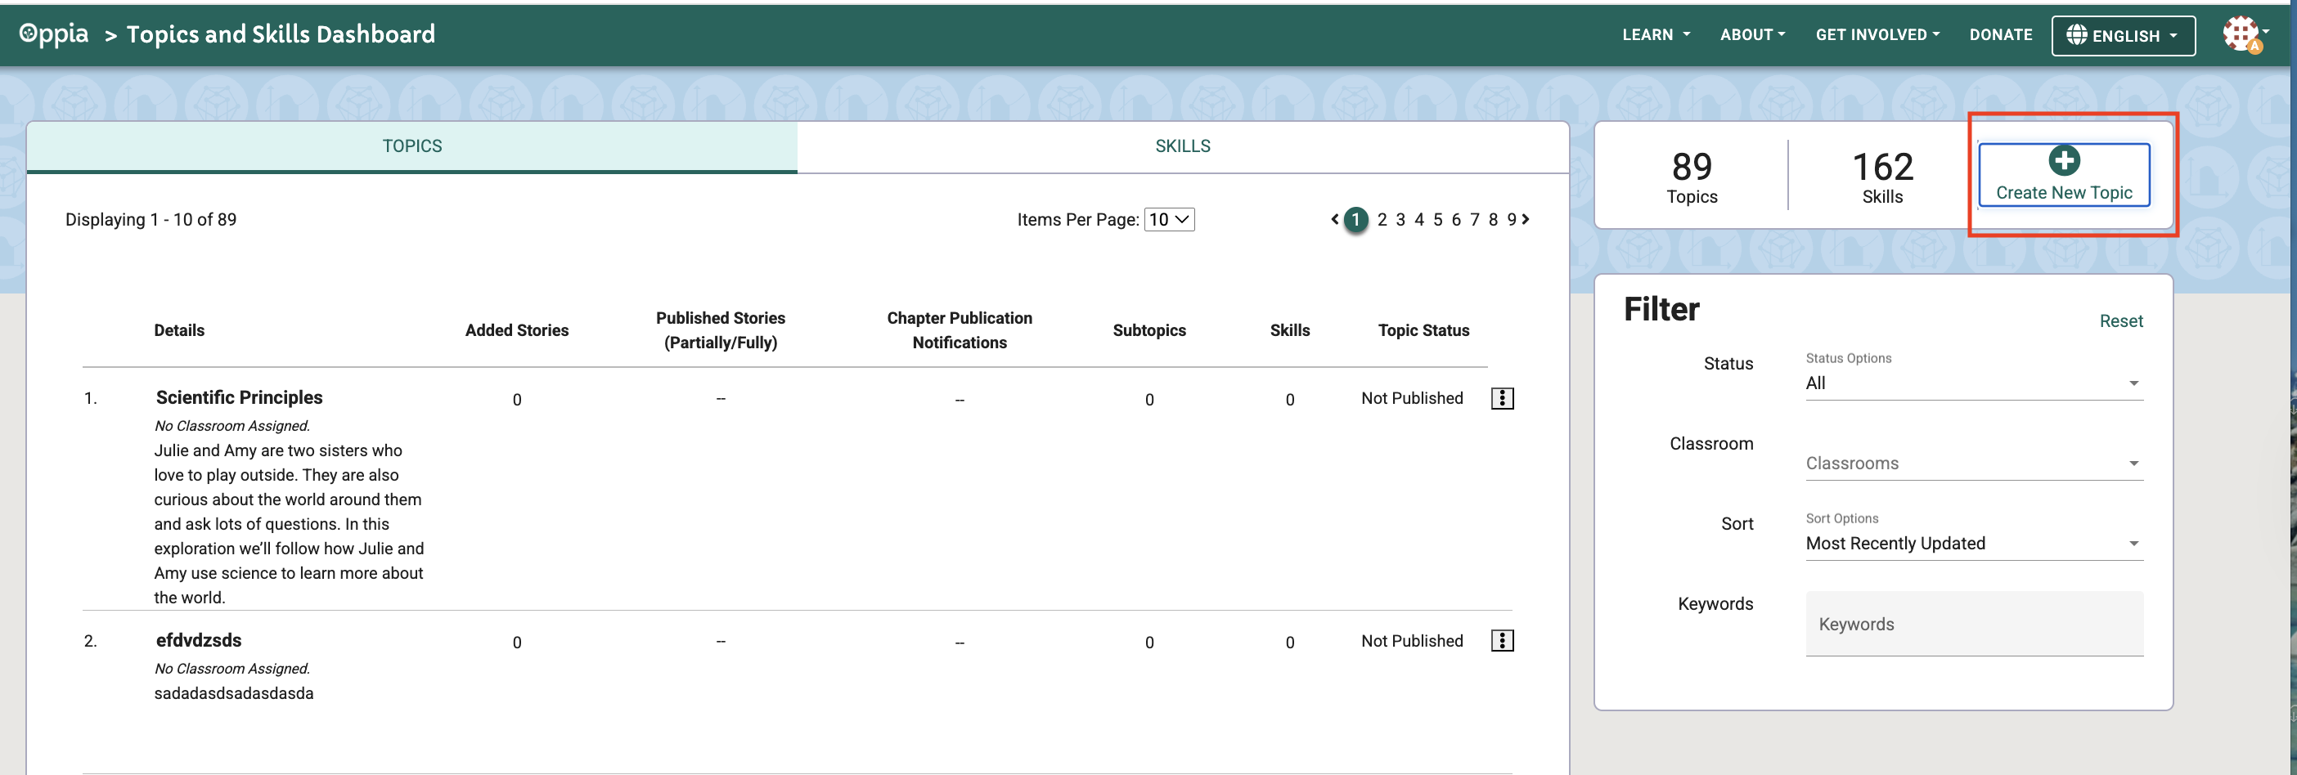Click Displaying 1 - 10 of 89 text
The height and width of the screenshot is (775, 2297).
[151, 219]
